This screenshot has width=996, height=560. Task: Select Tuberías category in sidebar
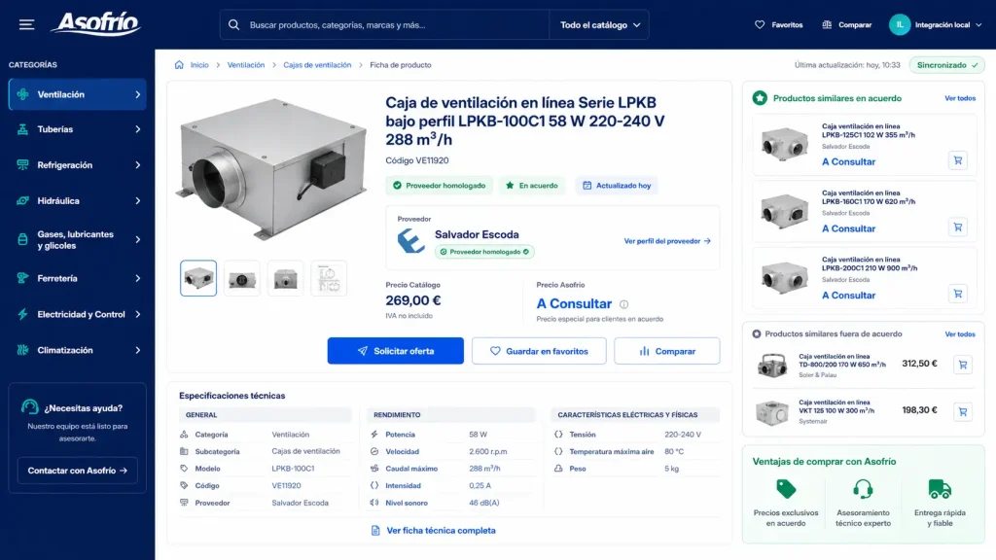[x=78, y=129]
